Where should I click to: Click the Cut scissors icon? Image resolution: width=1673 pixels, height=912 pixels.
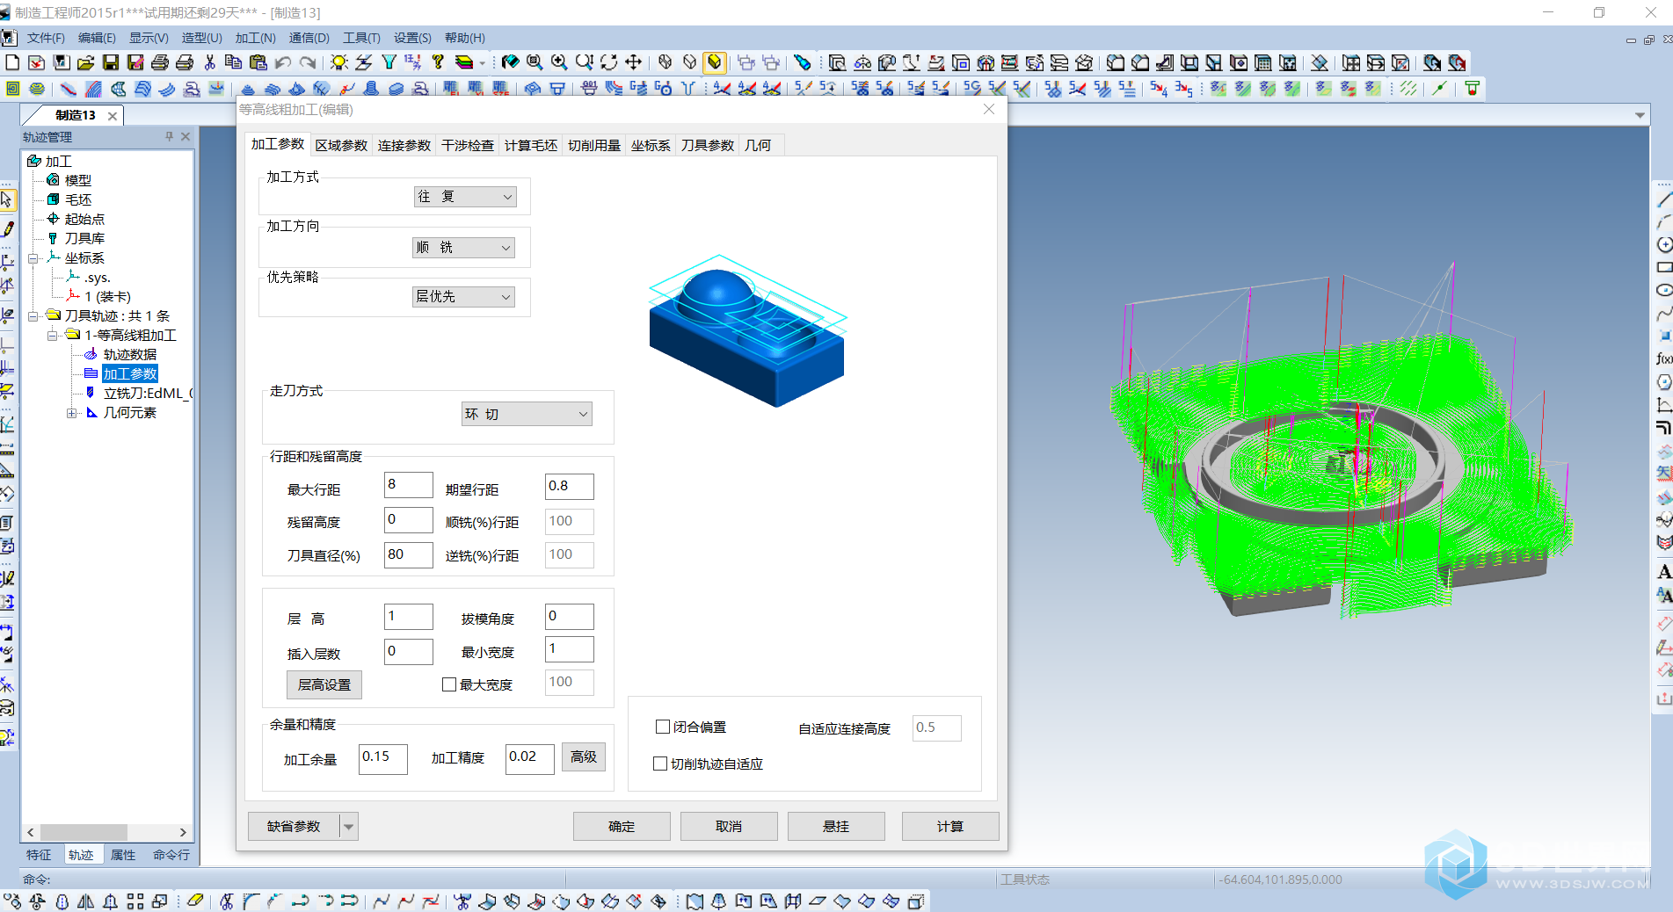click(209, 62)
